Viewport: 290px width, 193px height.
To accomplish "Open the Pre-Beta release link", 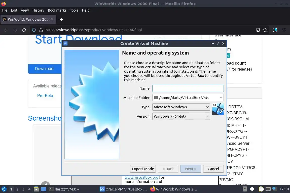I will tap(45, 96).
